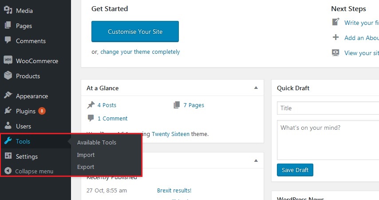The height and width of the screenshot is (200, 379).
Task: Open the Media library icon in sidebar
Action: pyautogui.click(x=8, y=10)
